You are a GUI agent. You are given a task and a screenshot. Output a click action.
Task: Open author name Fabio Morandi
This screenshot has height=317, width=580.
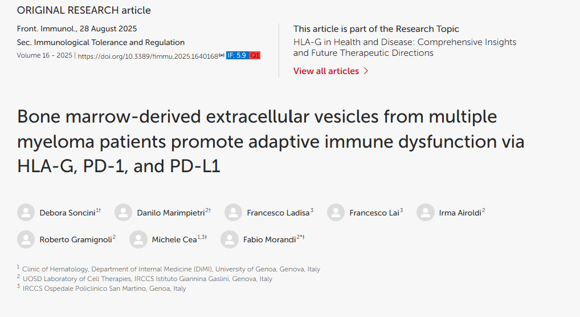tap(269, 240)
